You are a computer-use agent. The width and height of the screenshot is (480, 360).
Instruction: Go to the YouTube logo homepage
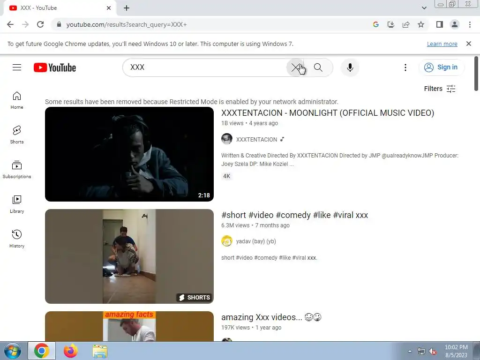click(55, 67)
